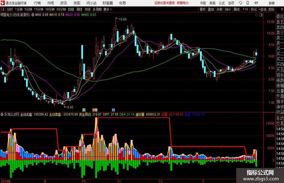Click the 多股 multi-stock button

(x=219, y=9)
